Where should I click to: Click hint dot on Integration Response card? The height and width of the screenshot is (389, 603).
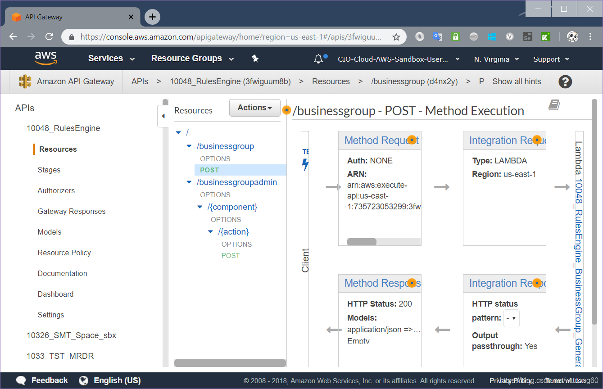coord(537,283)
